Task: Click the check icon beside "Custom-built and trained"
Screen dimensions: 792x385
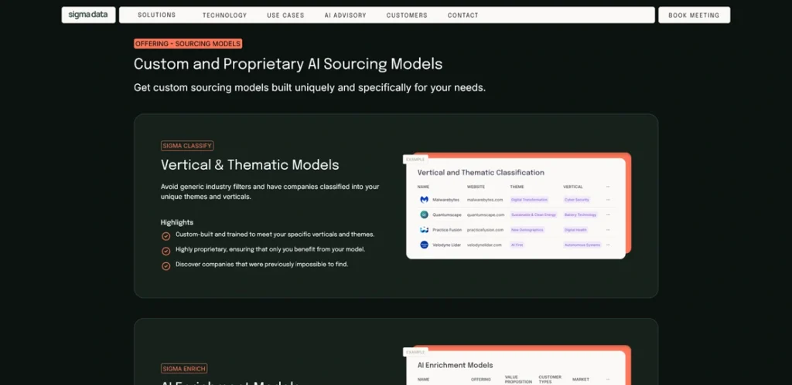Action: coord(166,236)
